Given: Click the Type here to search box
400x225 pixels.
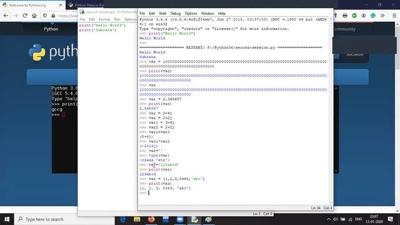Looking at the screenshot, I should 65,219.
